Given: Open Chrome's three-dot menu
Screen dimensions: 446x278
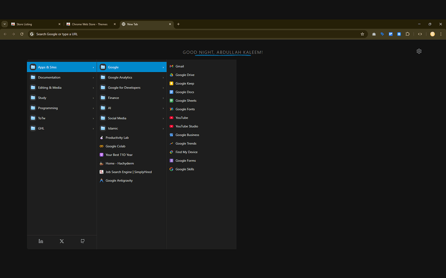Looking at the screenshot, I should coord(441,34).
